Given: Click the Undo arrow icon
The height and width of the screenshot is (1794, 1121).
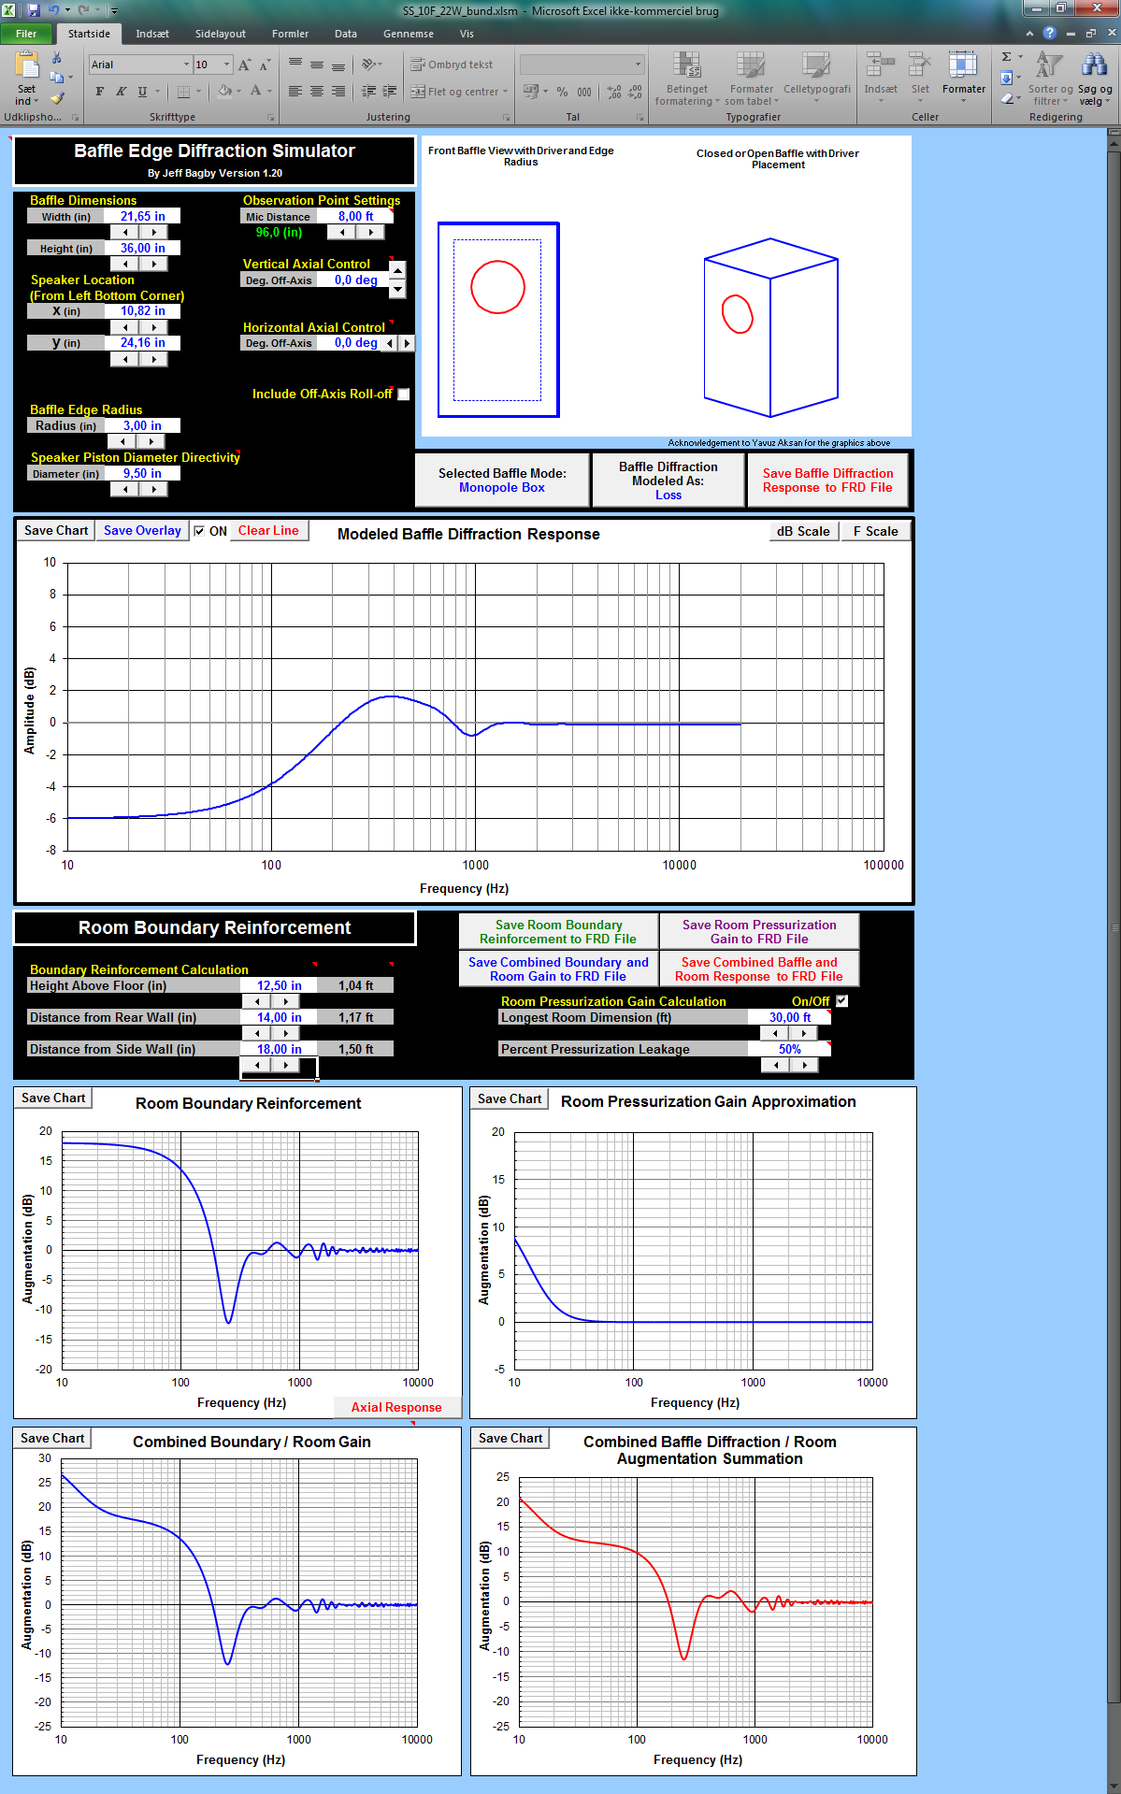Looking at the screenshot, I should pyautogui.click(x=53, y=10).
